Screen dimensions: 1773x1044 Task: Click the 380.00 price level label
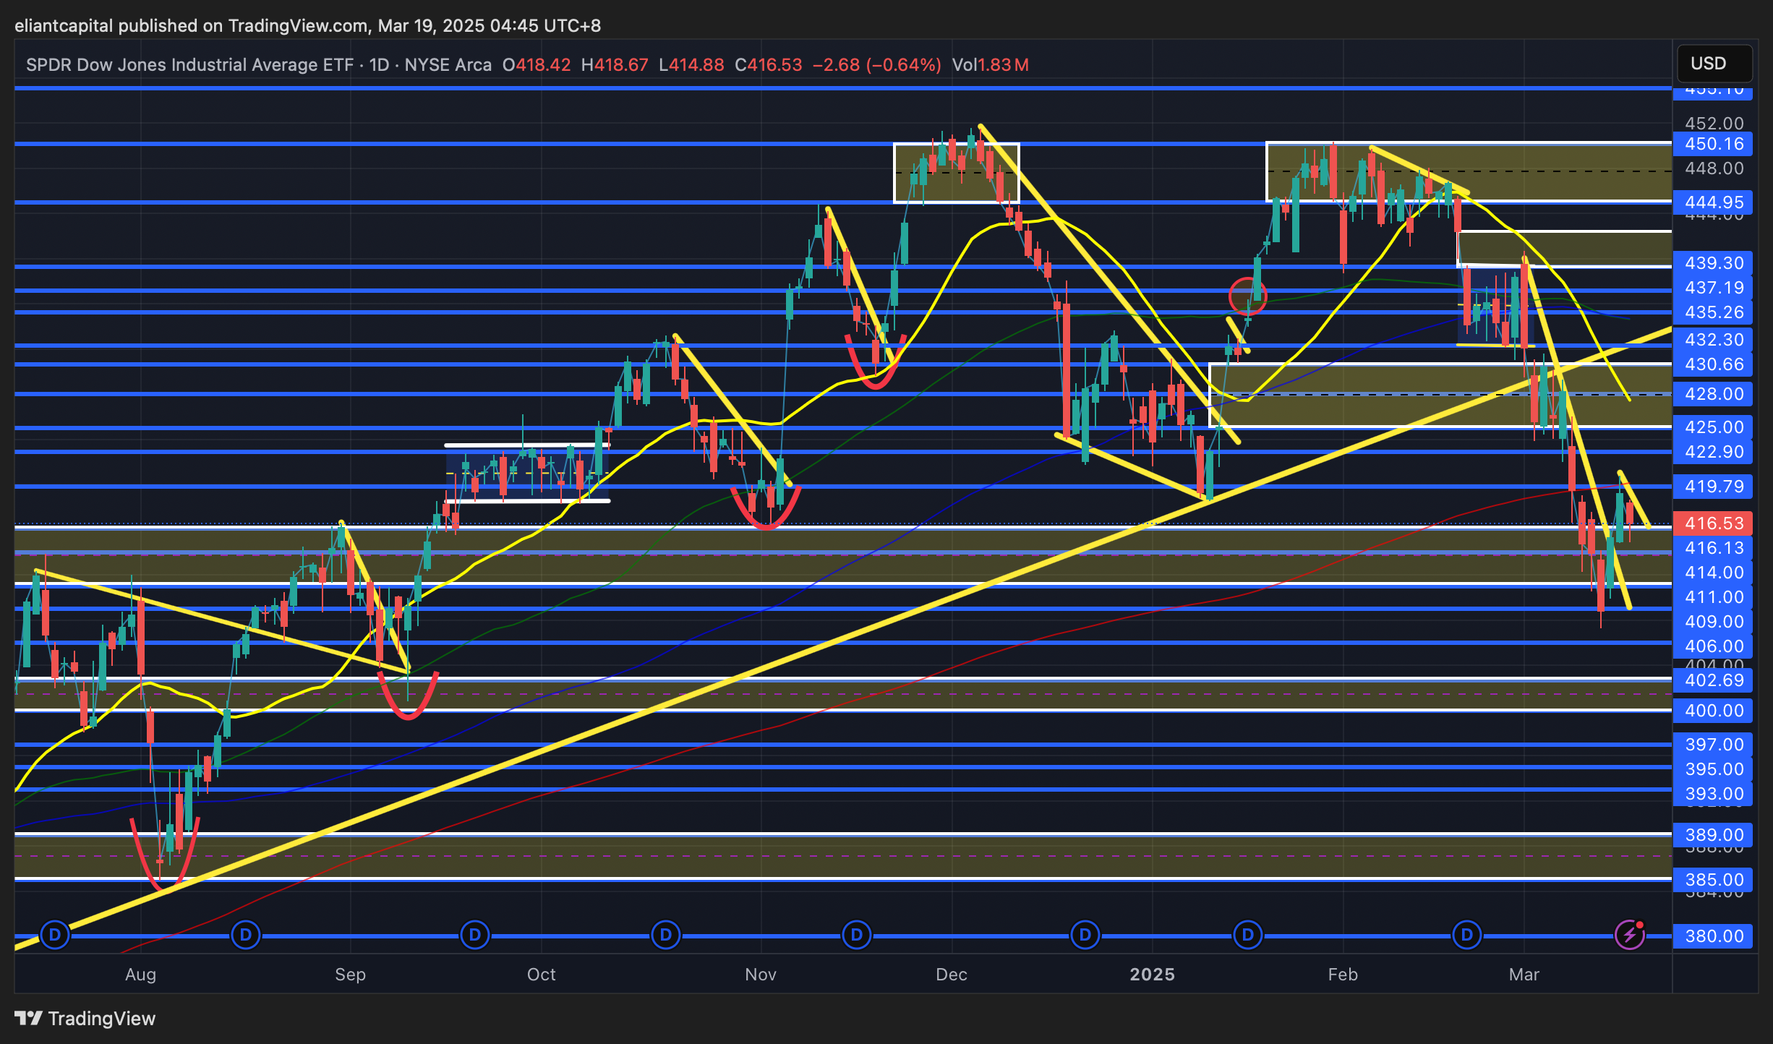(1714, 936)
